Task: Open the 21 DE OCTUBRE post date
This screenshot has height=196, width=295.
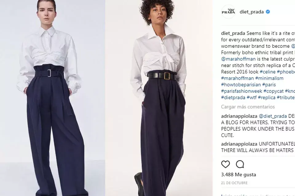Action: [234, 183]
